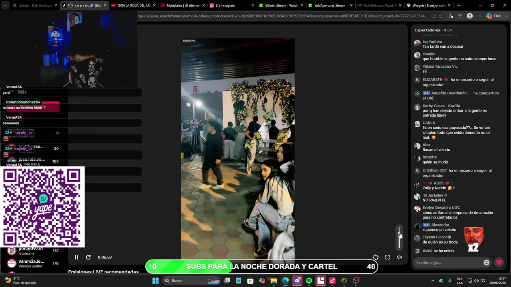Bookmark this page with the star icon
Viewport: 511px width, 287px height.
pyautogui.click(x=441, y=16)
